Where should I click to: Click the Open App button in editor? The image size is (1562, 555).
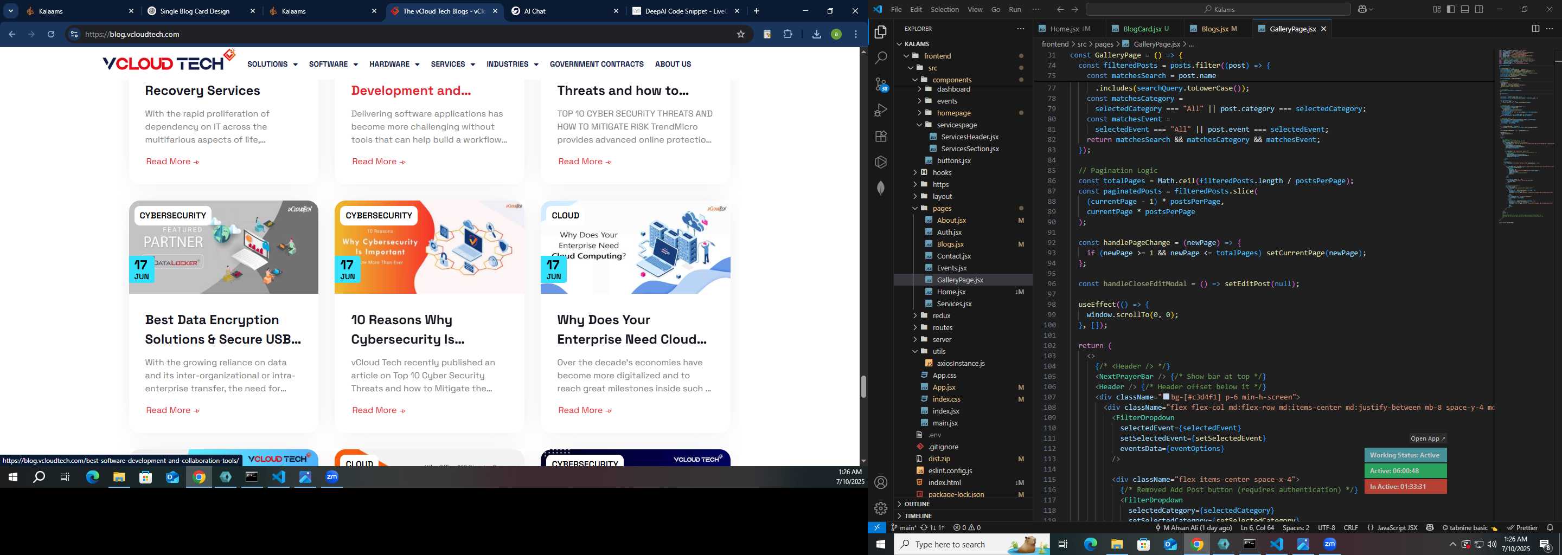tap(1427, 438)
